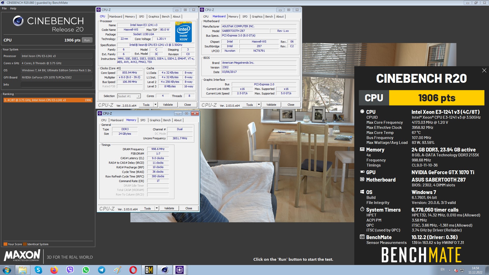Switch to SPD tab in Mainboard CPU-Z window
This screenshot has height=275, width=489.
tap(245, 17)
